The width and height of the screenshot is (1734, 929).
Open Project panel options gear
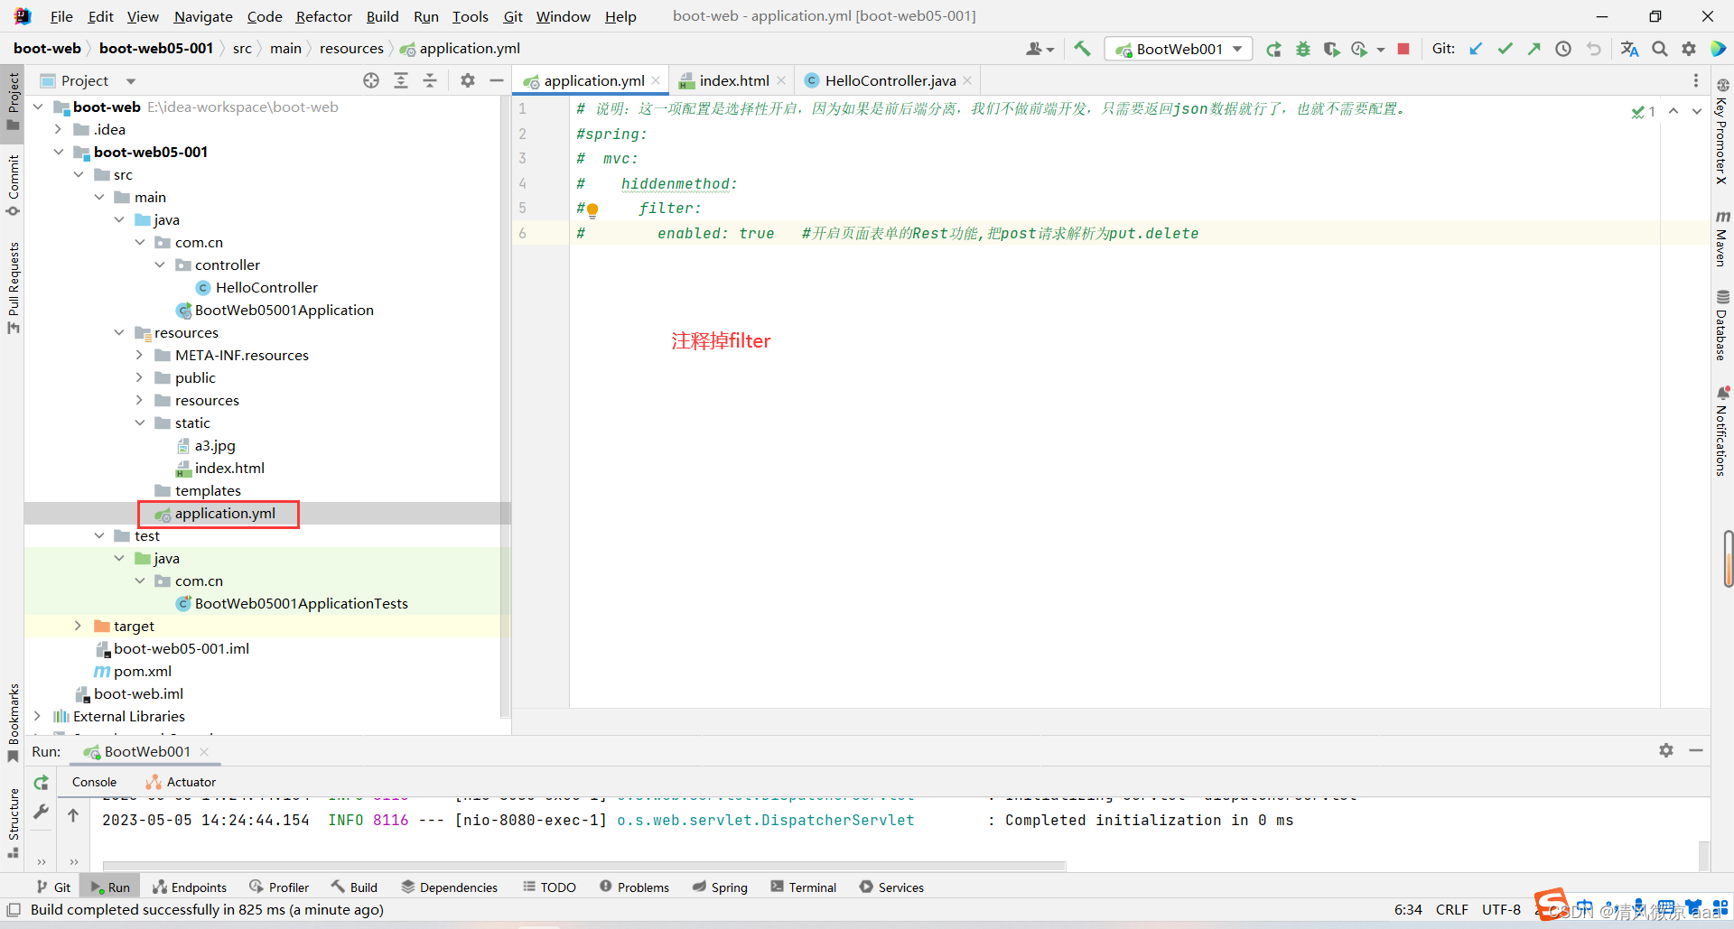click(467, 80)
